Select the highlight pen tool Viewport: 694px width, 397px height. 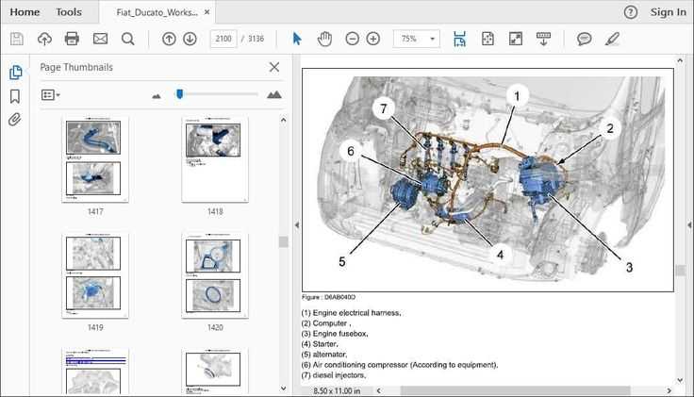pos(612,39)
